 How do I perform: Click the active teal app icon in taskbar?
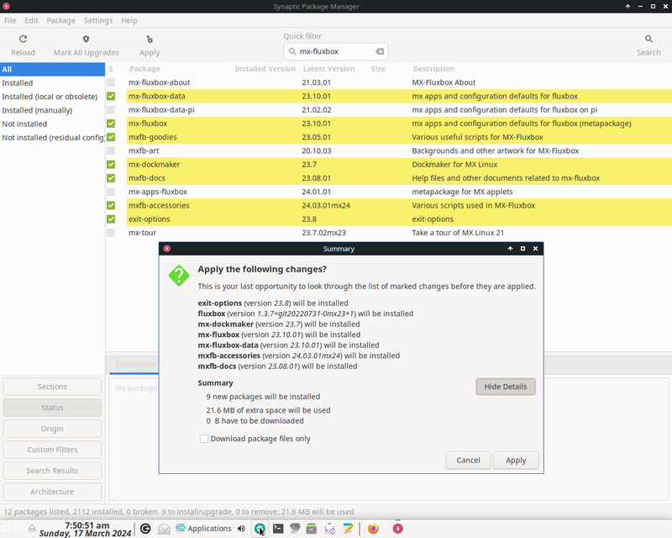click(x=260, y=529)
